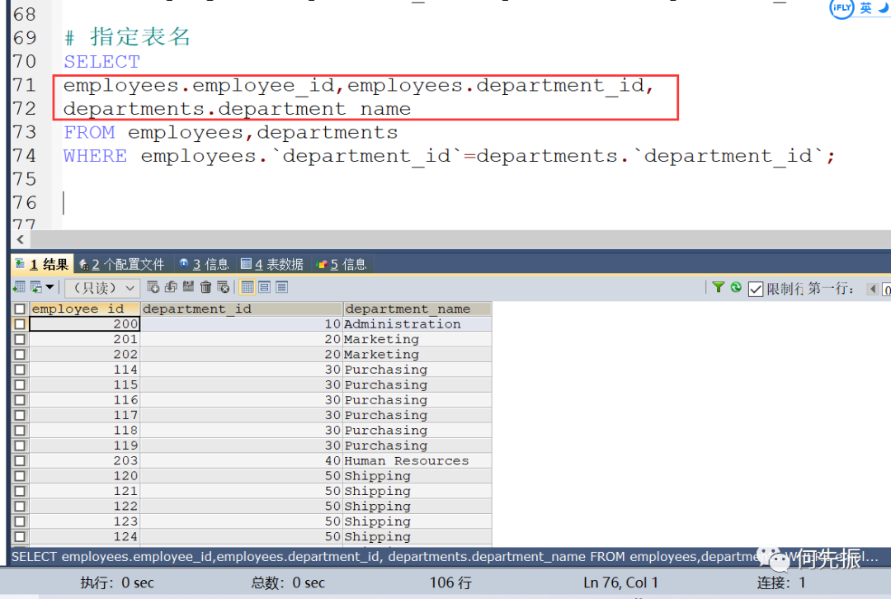The image size is (891, 599).
Task: Click the first row number input field
Action: coord(886,290)
